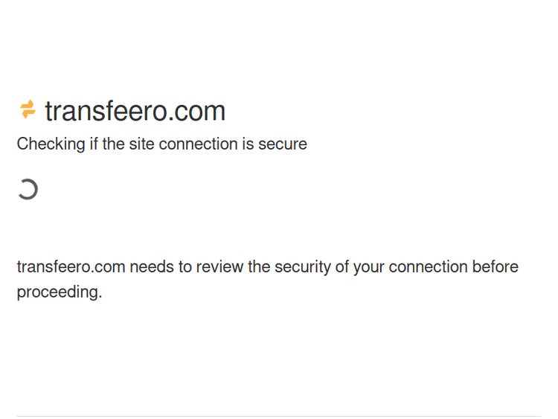Image resolution: width=558 pixels, height=419 pixels.
Task: Click the circular loading spinner
Action: (28, 189)
